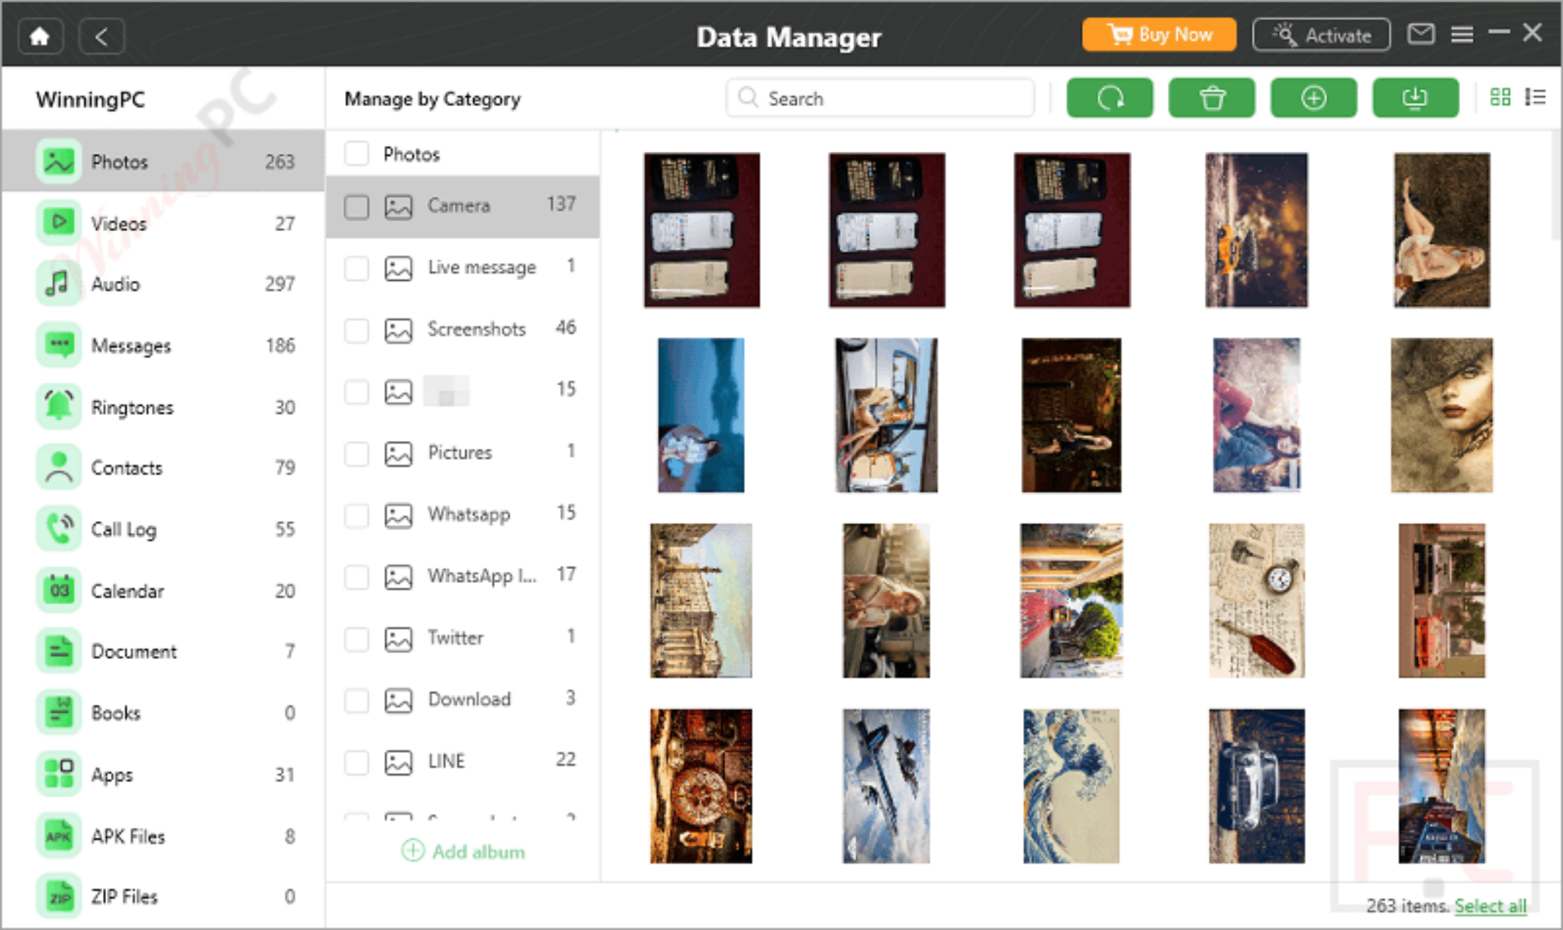
Task: Open the mail feedback icon
Action: pyautogui.click(x=1421, y=34)
